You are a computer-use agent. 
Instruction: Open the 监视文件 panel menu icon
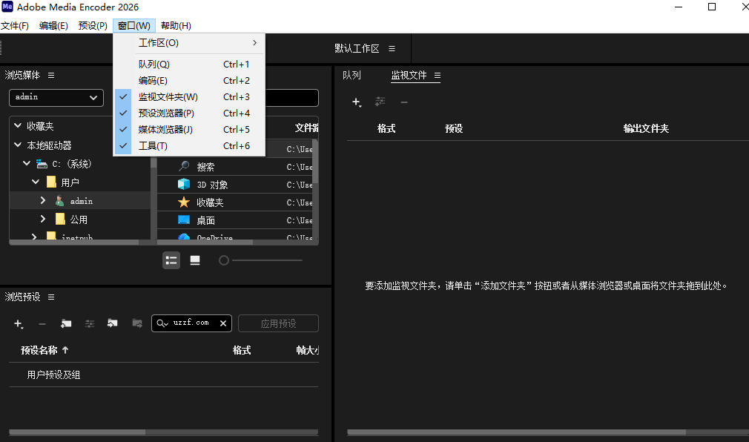437,76
